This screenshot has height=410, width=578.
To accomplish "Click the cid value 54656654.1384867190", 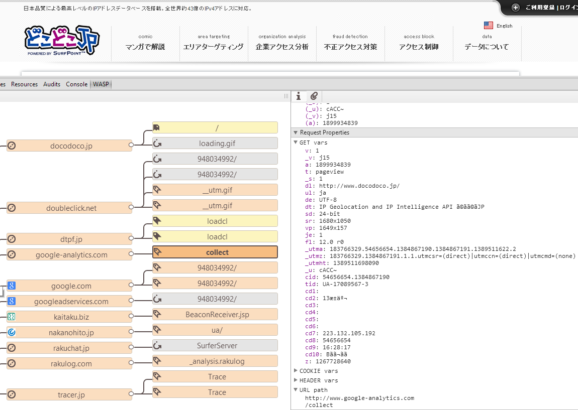I will 356,277.
